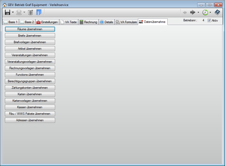Click the Betriebsnr value field
Viewport: 225px width, 166px height.
click(203, 20)
